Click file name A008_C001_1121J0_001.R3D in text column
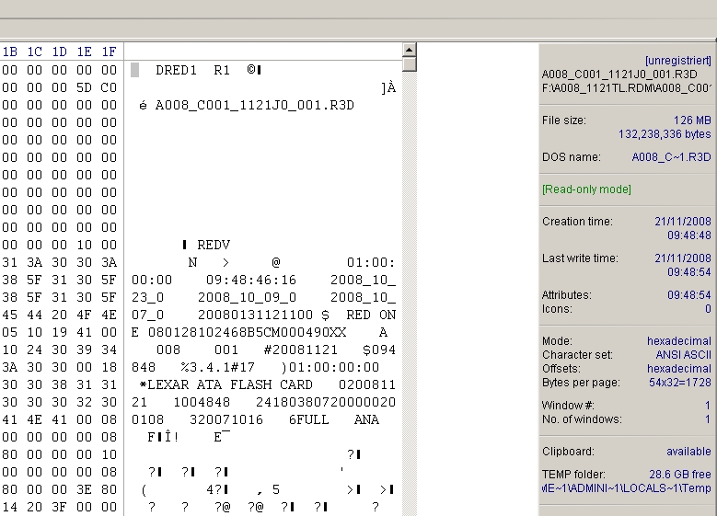This screenshot has height=516, width=717. [x=255, y=106]
